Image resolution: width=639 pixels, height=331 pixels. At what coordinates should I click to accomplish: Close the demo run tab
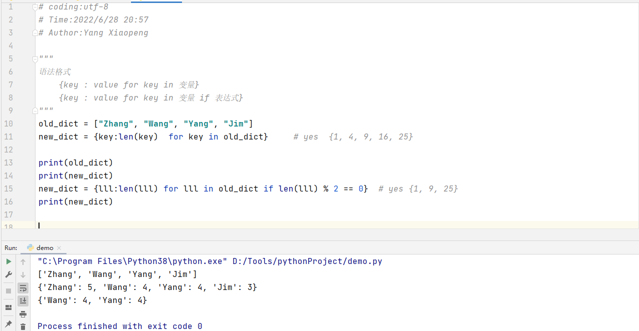[x=59, y=248]
